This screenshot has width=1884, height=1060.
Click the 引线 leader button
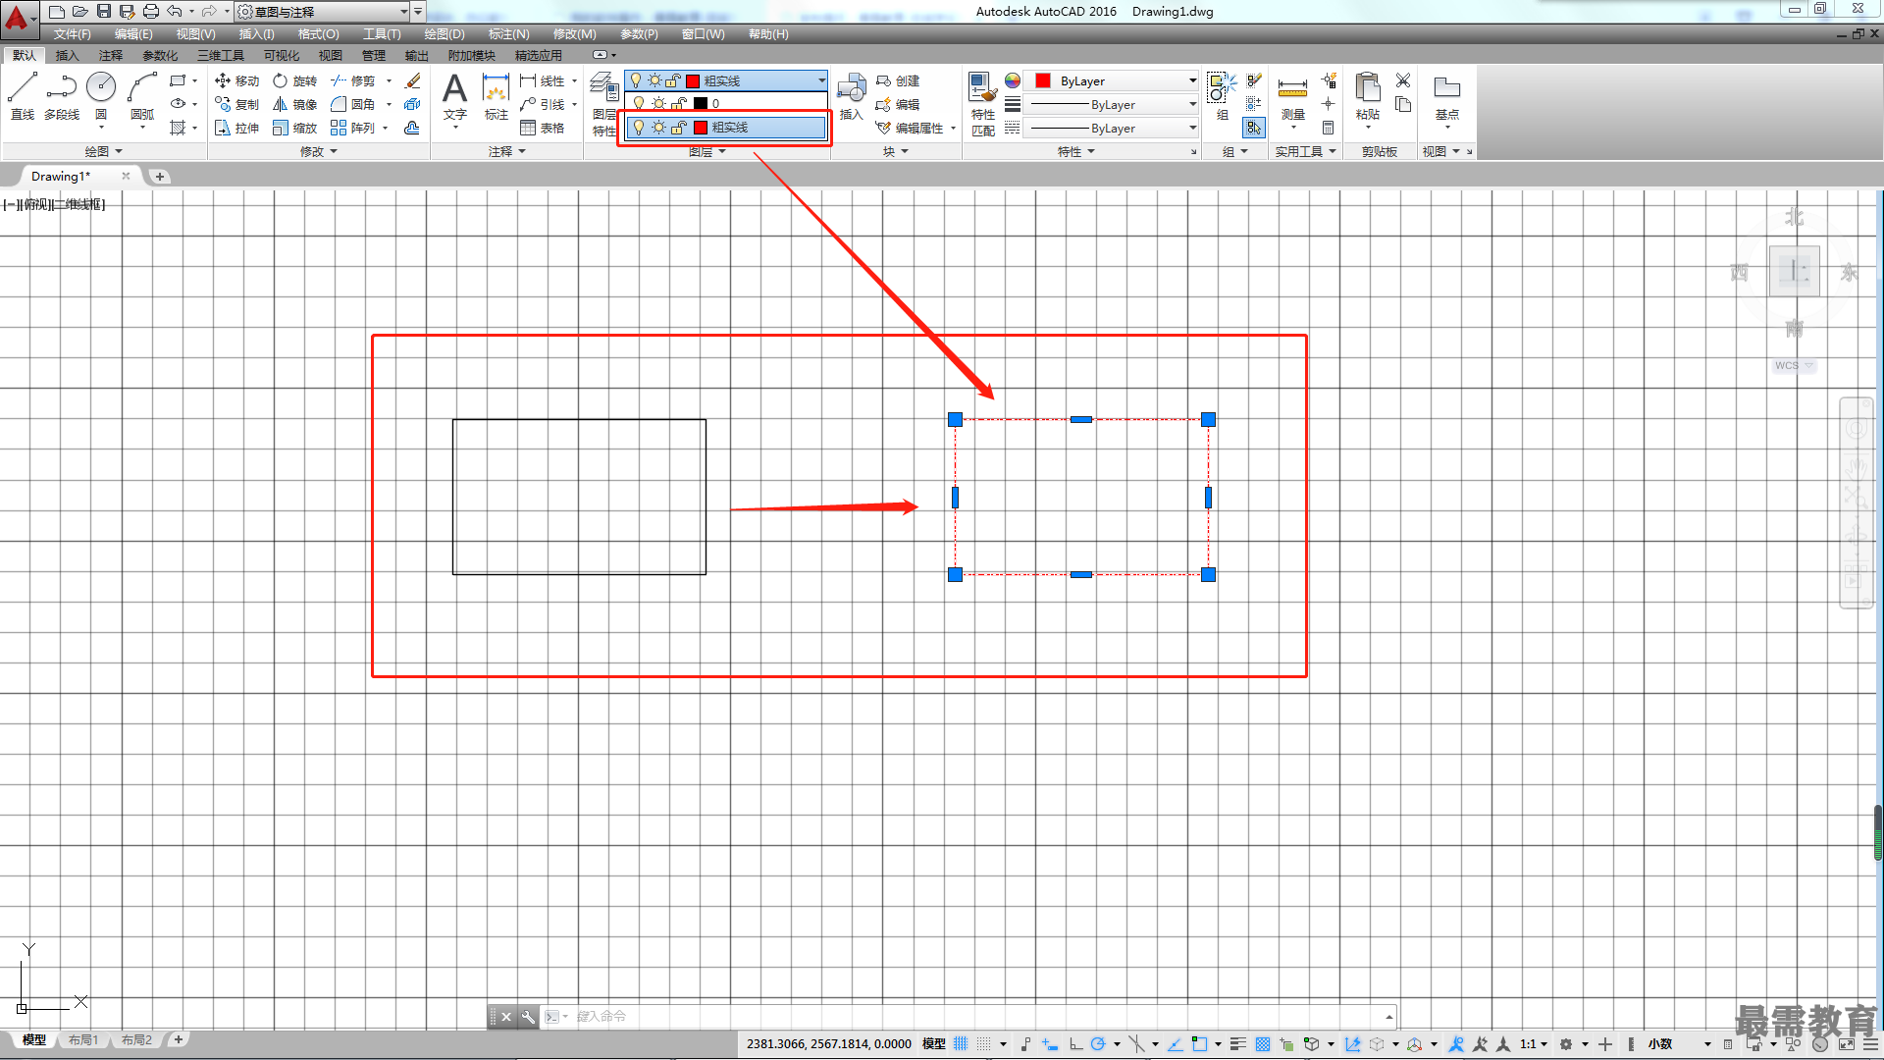(x=543, y=104)
